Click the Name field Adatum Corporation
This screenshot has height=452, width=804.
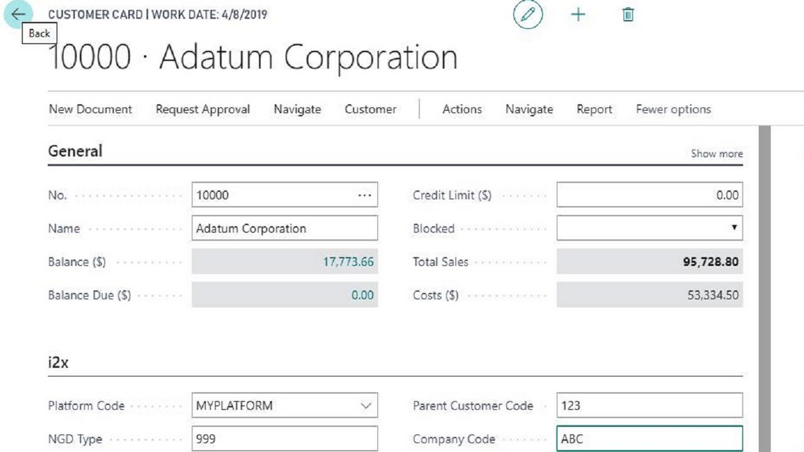[x=285, y=228]
